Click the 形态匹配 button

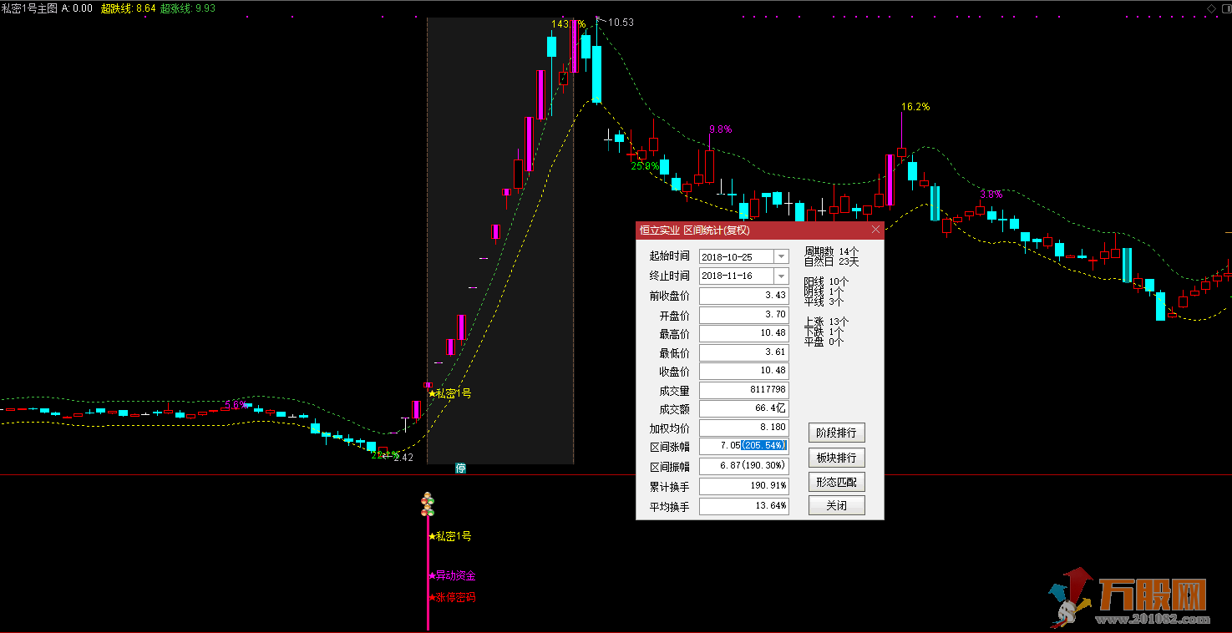836,482
